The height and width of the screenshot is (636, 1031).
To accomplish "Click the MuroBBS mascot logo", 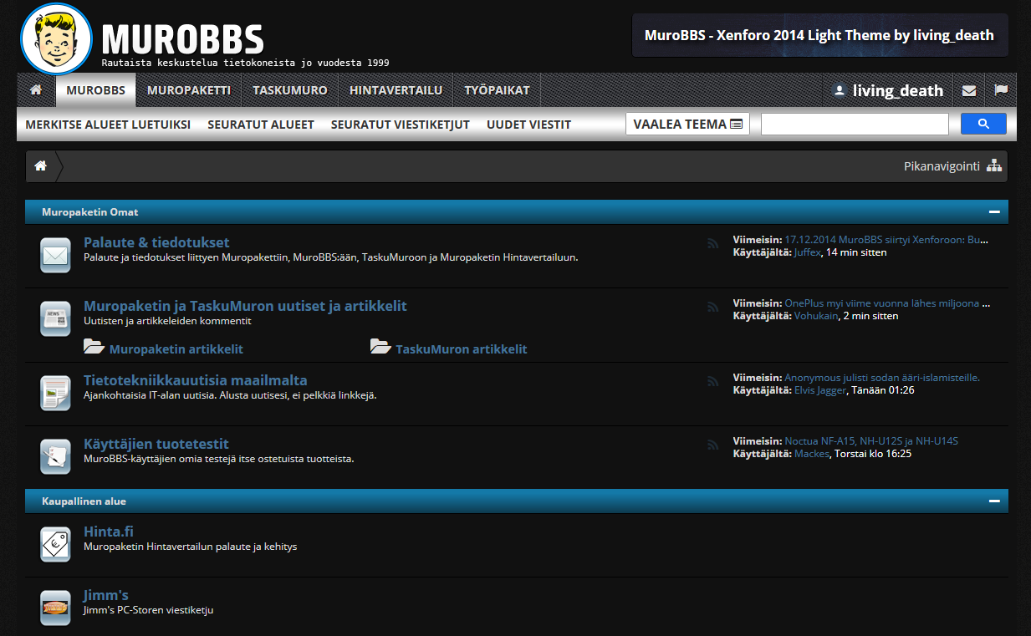I will (x=56, y=38).
